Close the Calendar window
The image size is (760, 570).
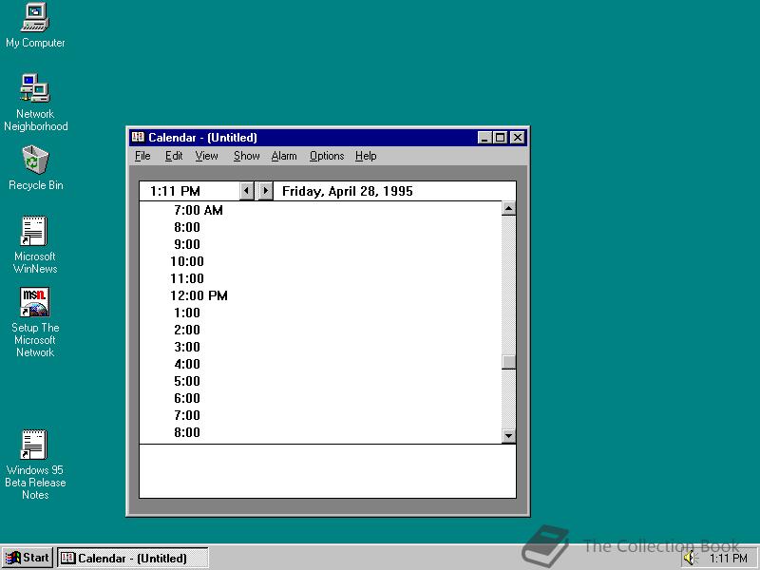518,138
